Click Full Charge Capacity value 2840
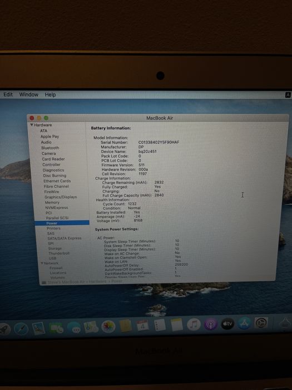The image size is (292, 390). click(159, 195)
